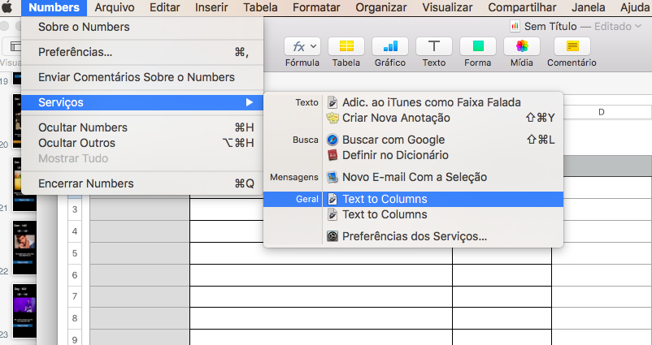
Task: Select row 8 header
Action: (75, 318)
